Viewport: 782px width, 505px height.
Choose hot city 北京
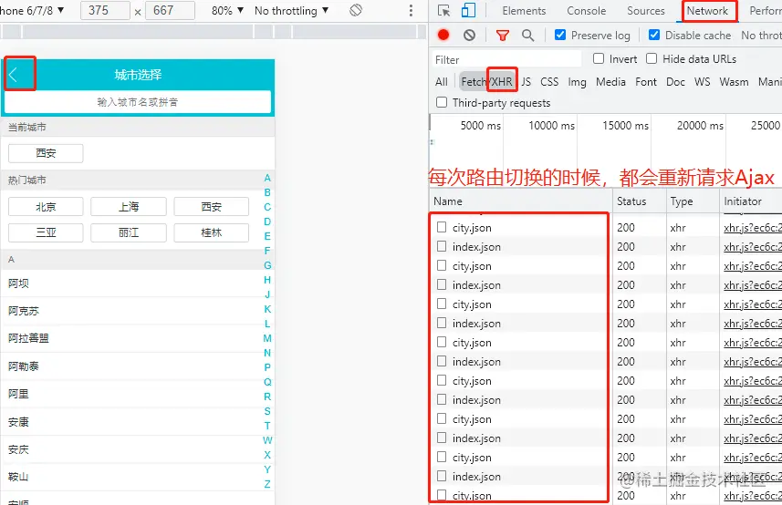pyautogui.click(x=46, y=207)
